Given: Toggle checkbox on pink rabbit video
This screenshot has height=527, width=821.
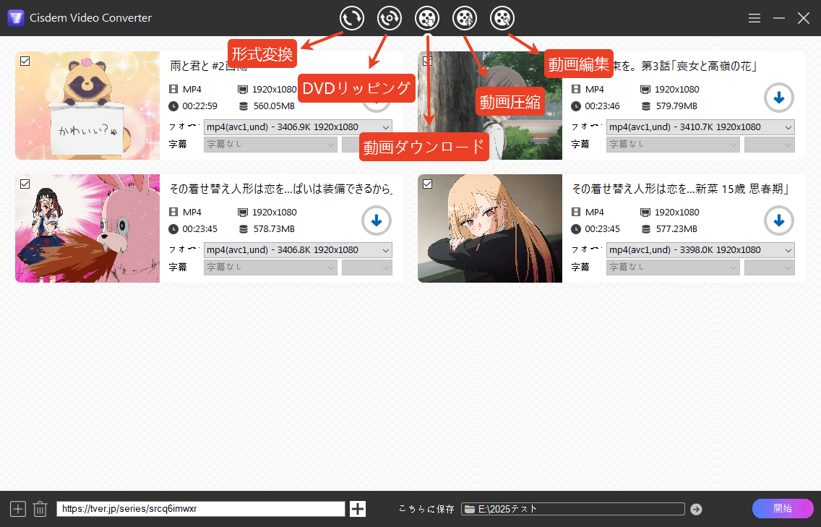Looking at the screenshot, I should click(25, 184).
